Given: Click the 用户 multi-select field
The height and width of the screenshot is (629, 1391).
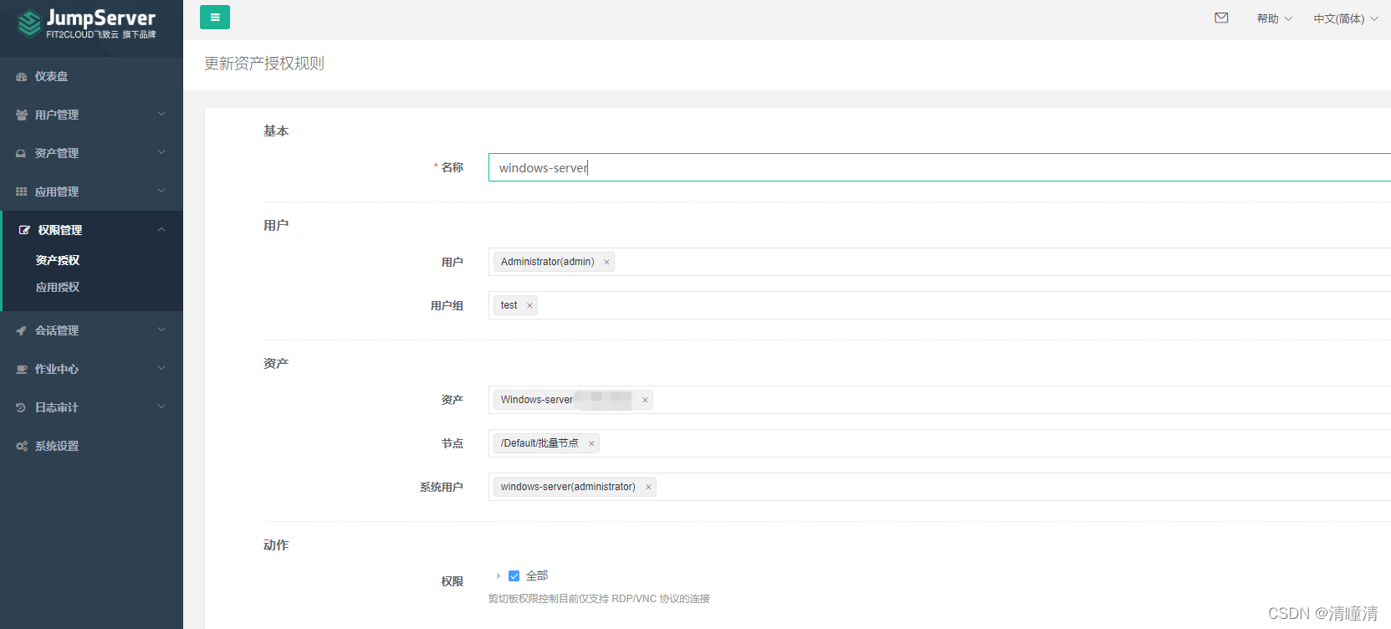Looking at the screenshot, I should 939,262.
